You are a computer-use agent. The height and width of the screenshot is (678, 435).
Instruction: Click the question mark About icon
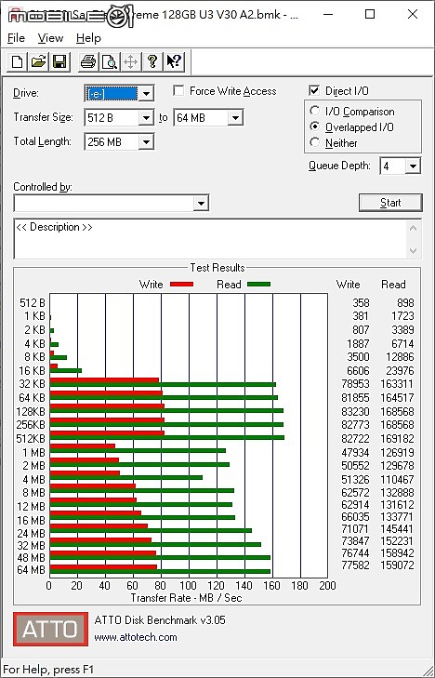[152, 61]
